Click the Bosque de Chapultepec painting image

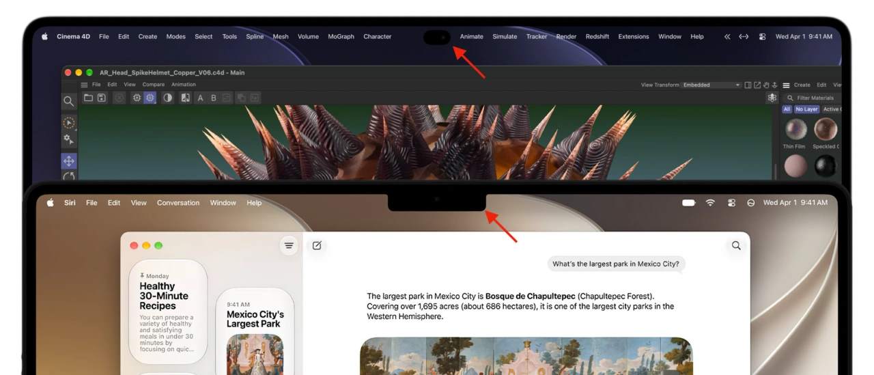click(526, 356)
